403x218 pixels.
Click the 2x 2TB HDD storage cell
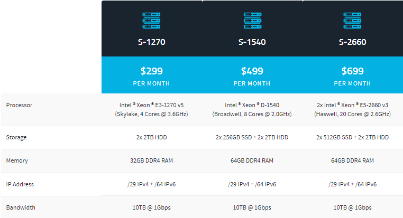(151, 137)
